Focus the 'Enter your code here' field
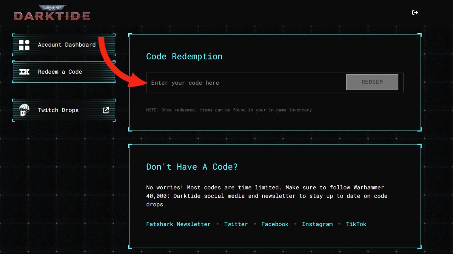This screenshot has width=453, height=254. [x=245, y=83]
